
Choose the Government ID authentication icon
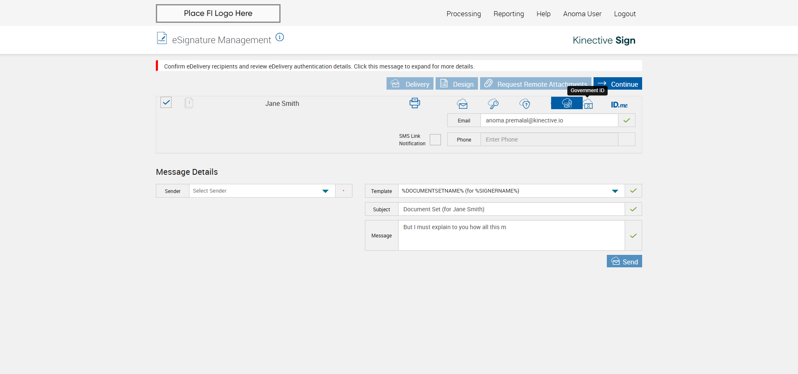[x=588, y=104]
